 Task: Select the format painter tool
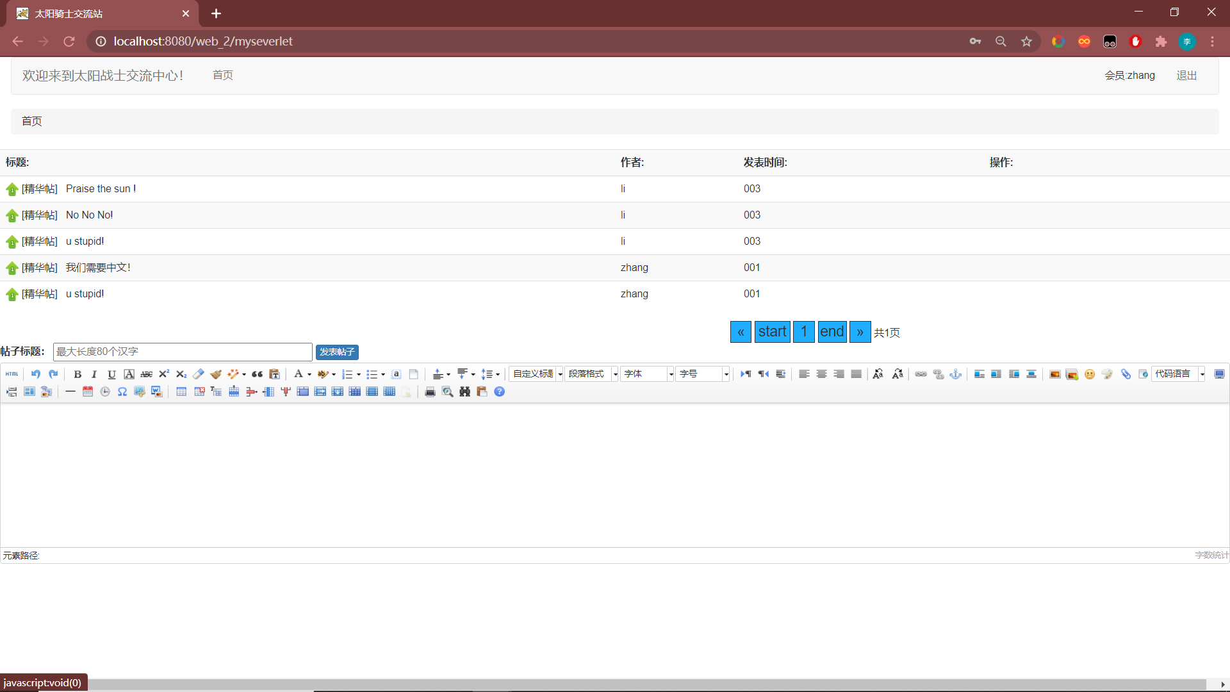[x=215, y=374]
